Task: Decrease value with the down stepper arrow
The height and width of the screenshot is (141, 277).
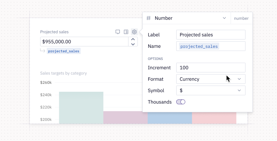Action: [x=133, y=44]
